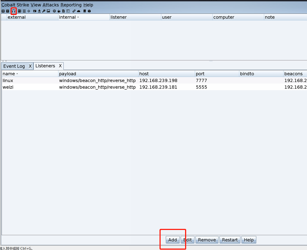307x250 pixels.
Task: Open Screenshots via the picture icon
Action: pyautogui.click(x=48, y=11)
